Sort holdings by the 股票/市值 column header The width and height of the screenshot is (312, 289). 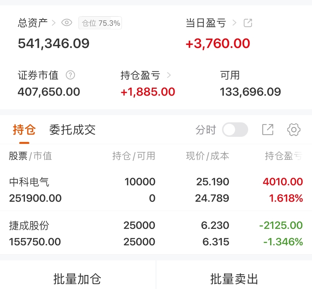pos(30,156)
